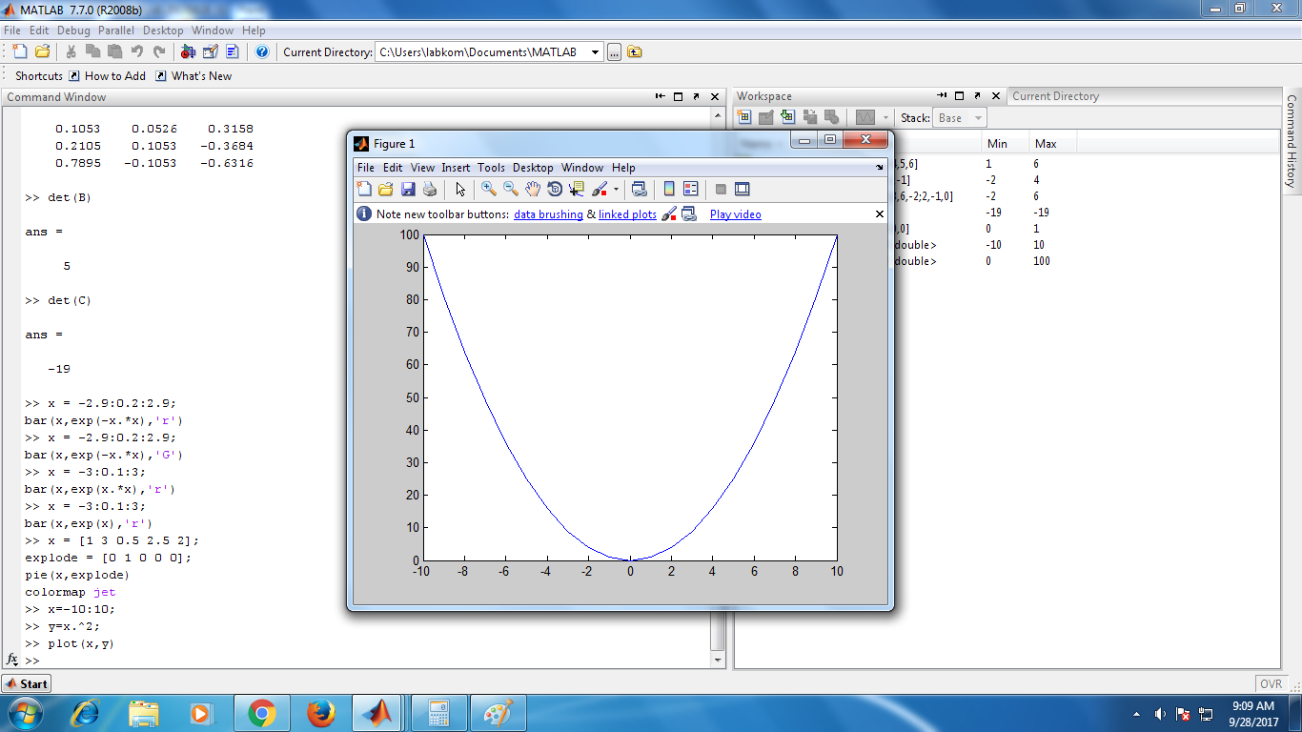1302x732 pixels.
Task: Toggle Link Plot in the figure toolbar
Action: (640, 189)
